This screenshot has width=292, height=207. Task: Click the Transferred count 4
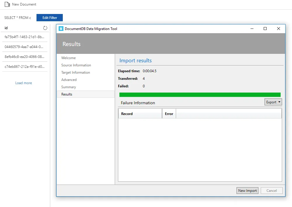144,79
